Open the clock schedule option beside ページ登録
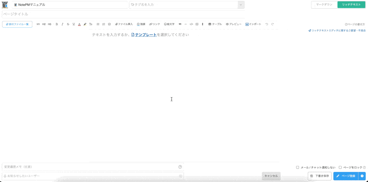368x182 pixels. pyautogui.click(x=362, y=176)
